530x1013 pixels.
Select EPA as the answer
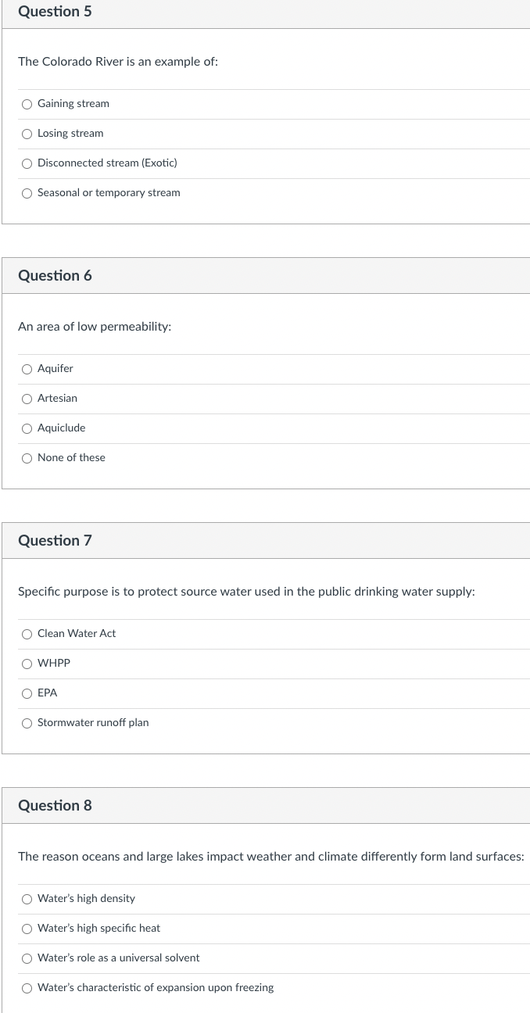coord(27,693)
